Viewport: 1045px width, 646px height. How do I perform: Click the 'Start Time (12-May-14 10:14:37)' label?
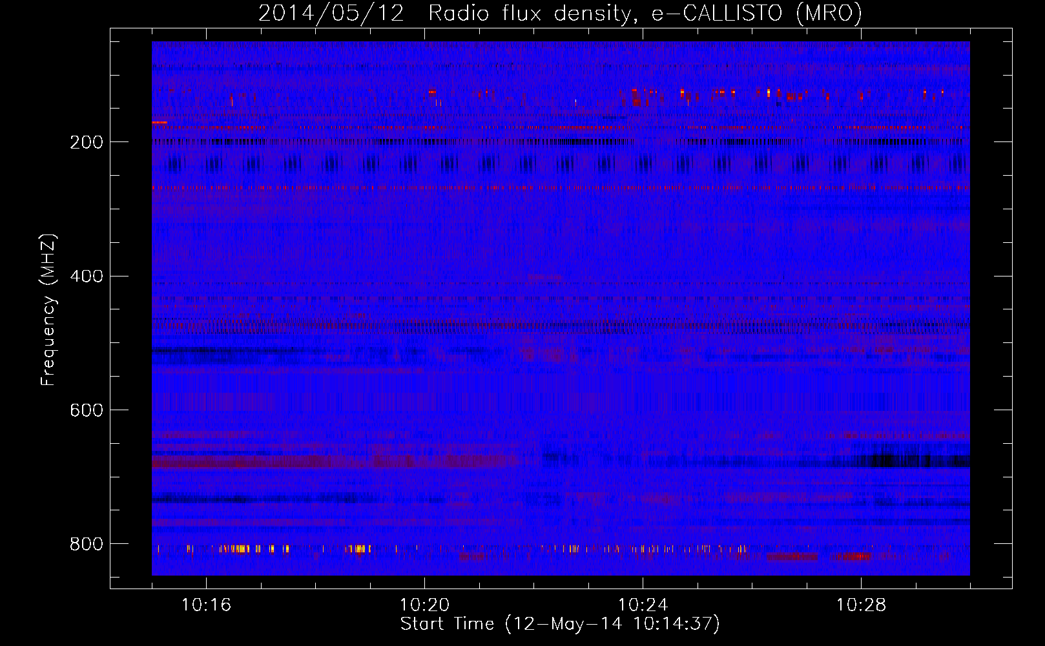pos(560,624)
